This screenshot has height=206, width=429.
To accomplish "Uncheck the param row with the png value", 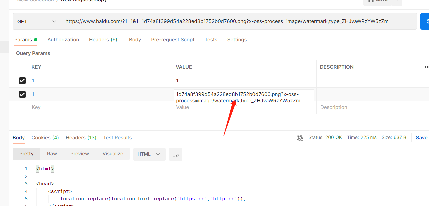I will (x=22, y=94).
